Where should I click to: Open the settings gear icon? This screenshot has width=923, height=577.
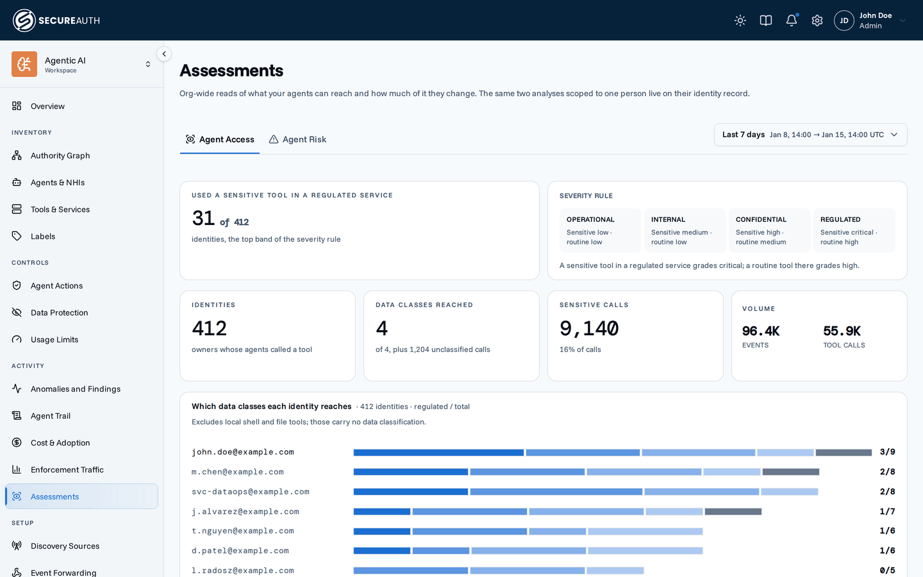point(817,21)
